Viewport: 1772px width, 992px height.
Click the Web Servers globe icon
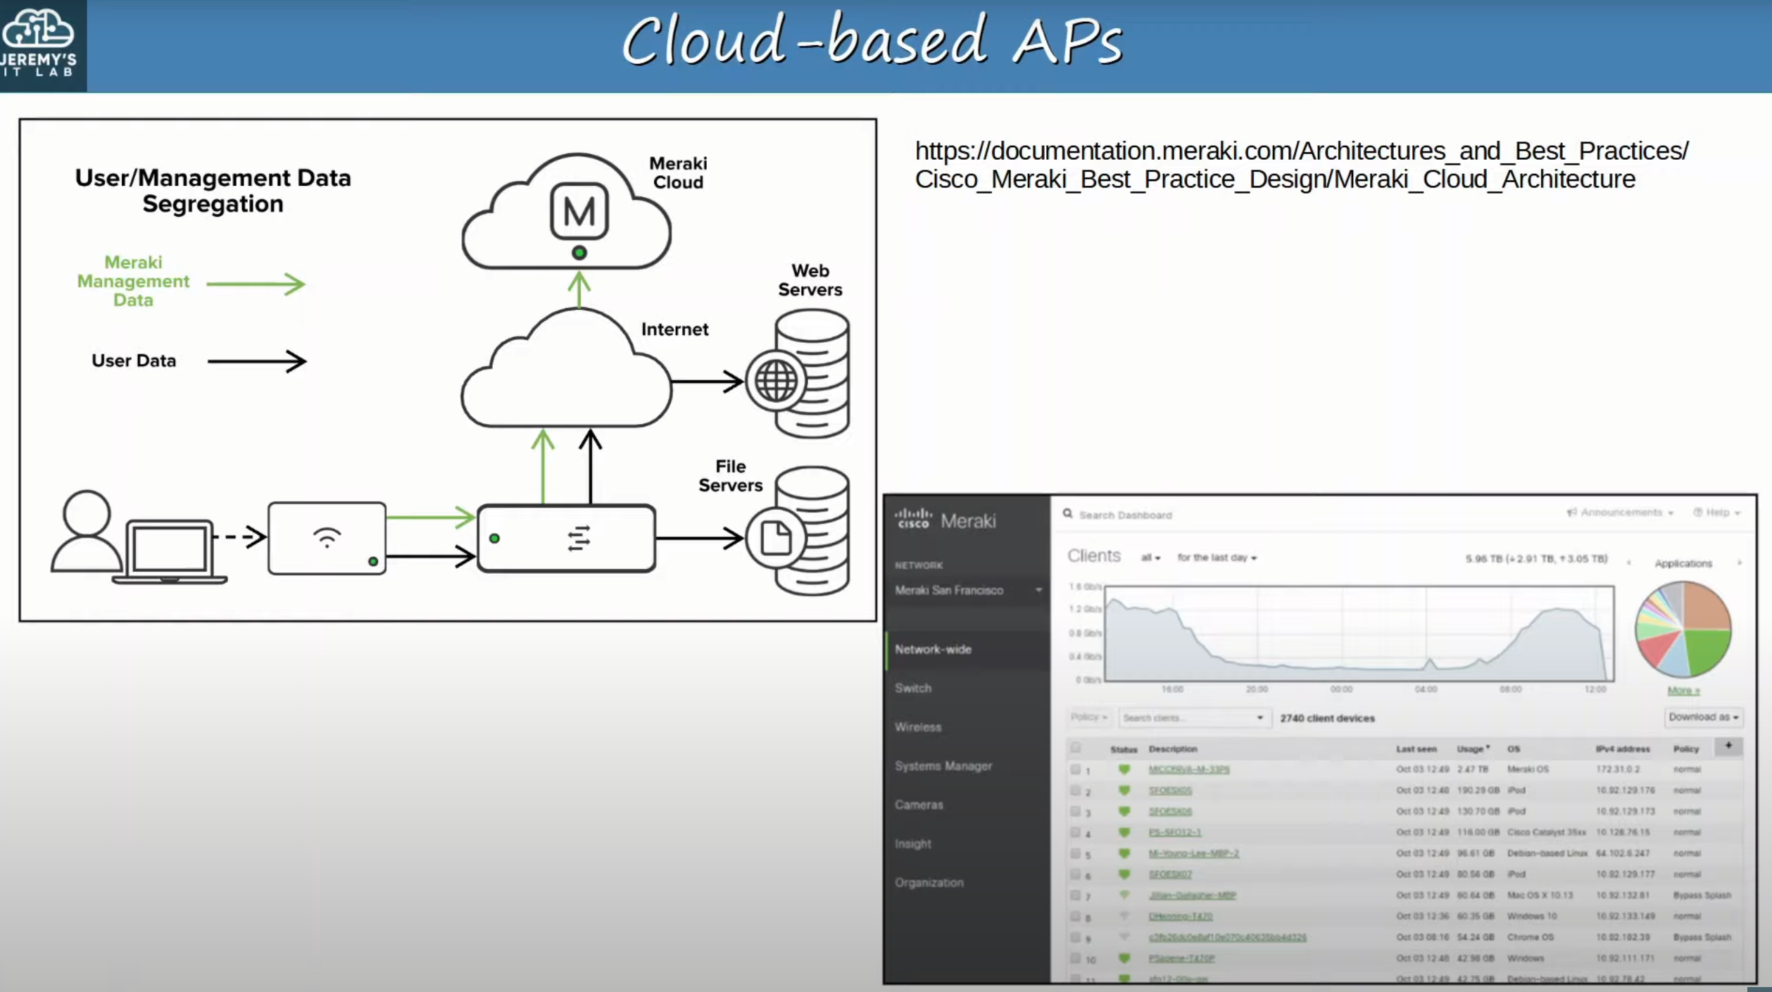pos(776,381)
